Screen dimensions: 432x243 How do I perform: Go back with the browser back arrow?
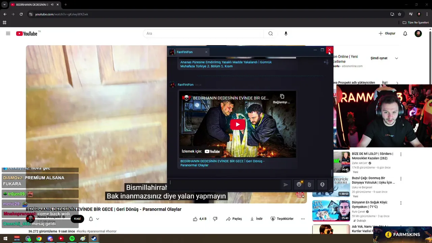click(x=5, y=14)
